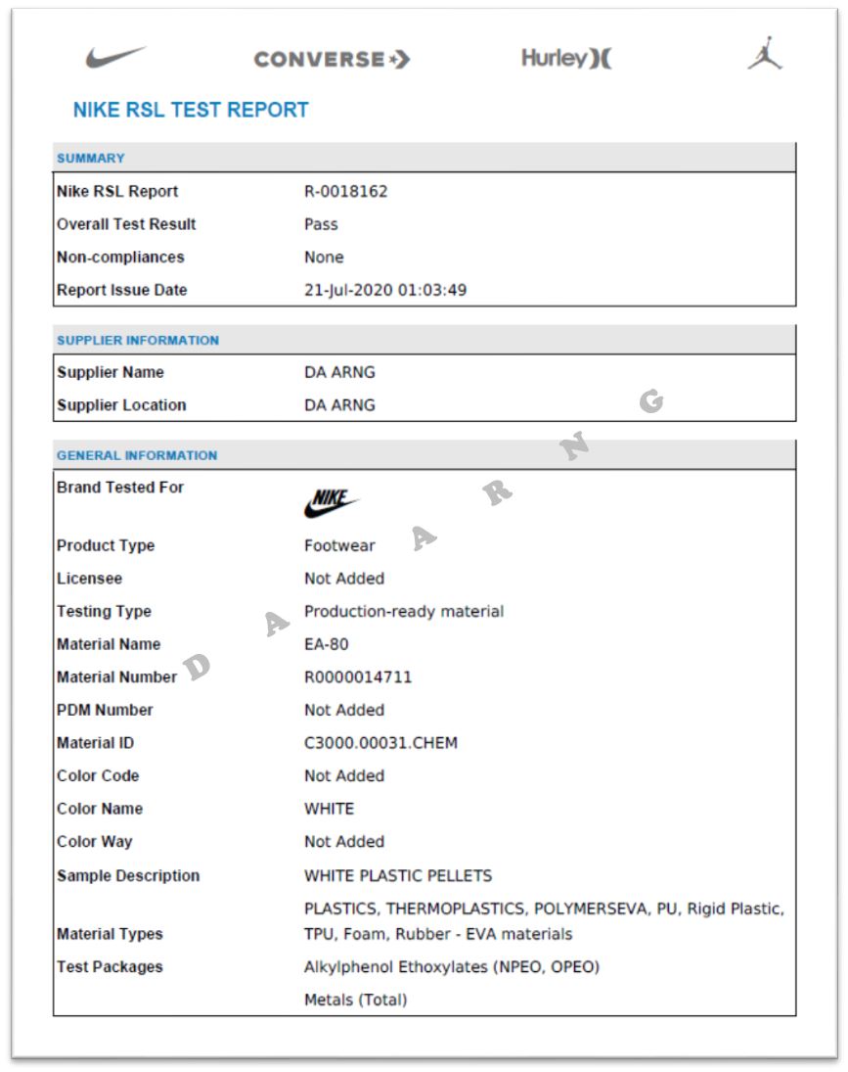848x1072 pixels.
Task: Click the Material ID label
Action: 96,742
